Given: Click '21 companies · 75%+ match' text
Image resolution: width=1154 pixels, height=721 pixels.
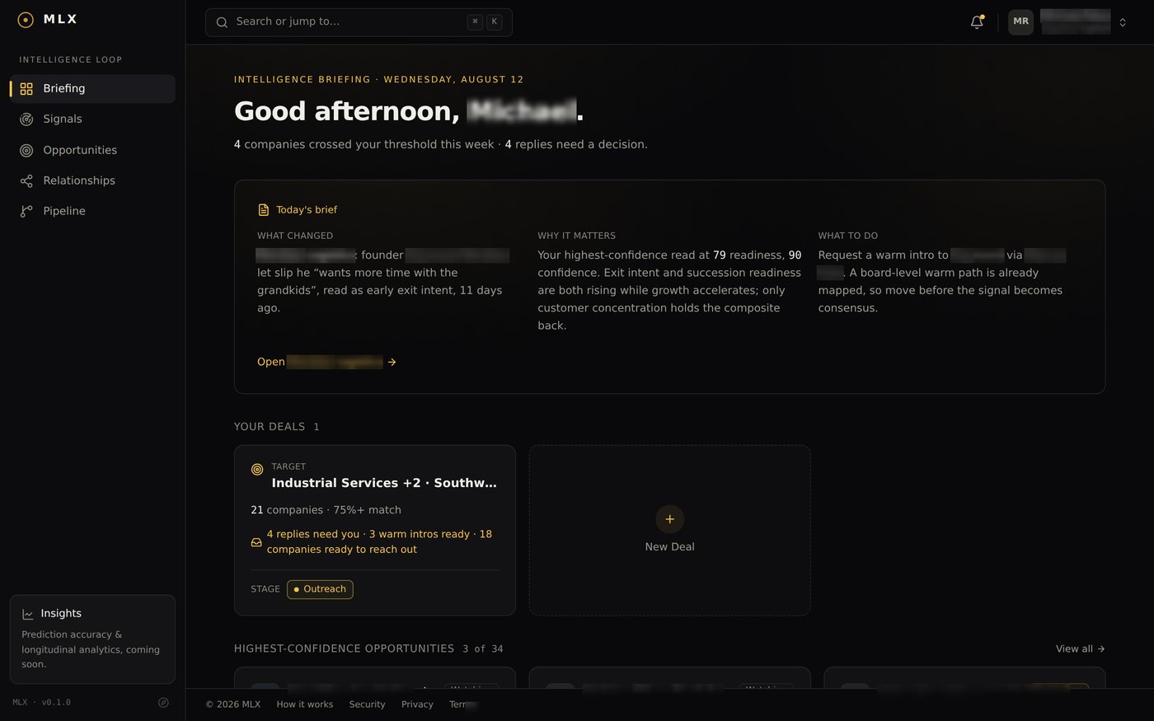Looking at the screenshot, I should tap(326, 510).
